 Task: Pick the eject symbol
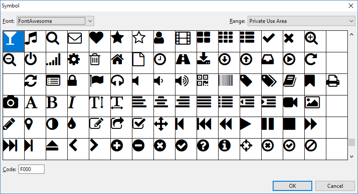[57, 149]
